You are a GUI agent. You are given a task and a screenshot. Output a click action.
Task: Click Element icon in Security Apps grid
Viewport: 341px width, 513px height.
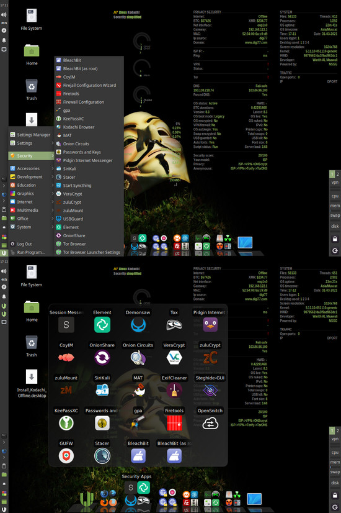(102, 325)
